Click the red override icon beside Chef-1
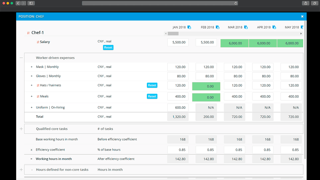Screen dimensions: 320x180 [28, 33]
